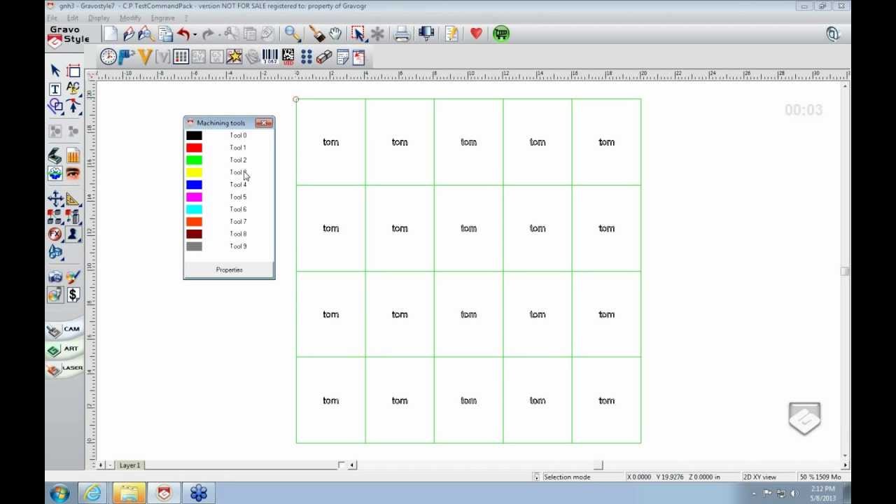Open the notepad with pencil icon
This screenshot has width=896, height=504.
tap(452, 34)
